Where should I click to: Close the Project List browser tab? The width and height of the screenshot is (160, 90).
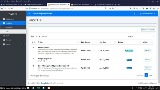coord(68,4)
